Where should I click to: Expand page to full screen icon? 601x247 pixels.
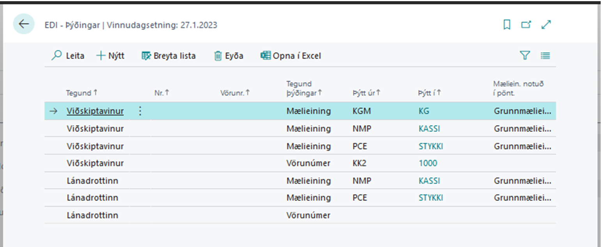546,25
